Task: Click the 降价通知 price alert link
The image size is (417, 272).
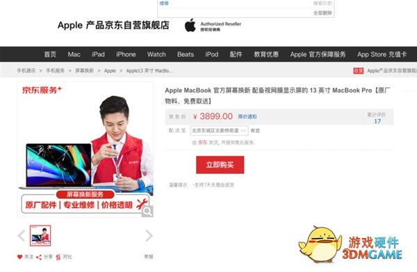Action: [247, 117]
